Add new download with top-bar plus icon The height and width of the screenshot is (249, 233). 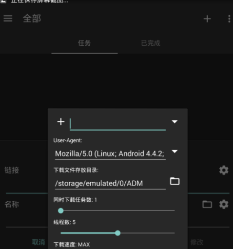207,19
